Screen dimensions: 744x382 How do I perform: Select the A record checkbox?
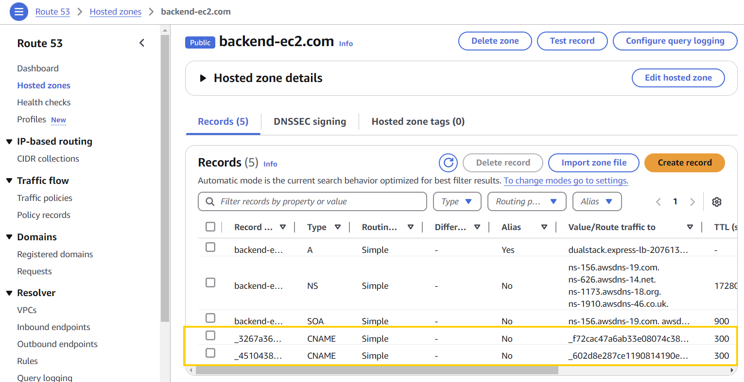tap(210, 247)
